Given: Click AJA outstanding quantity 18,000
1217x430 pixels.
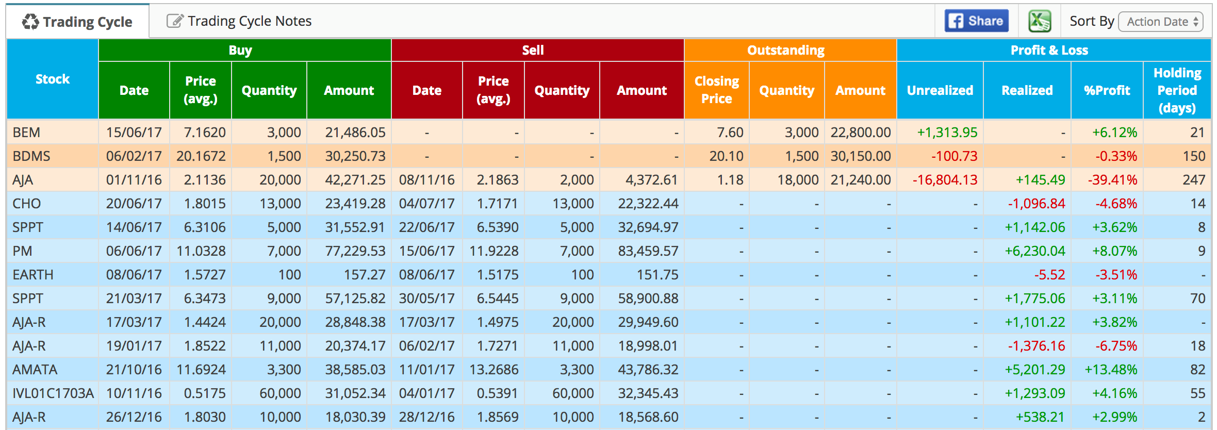Looking at the screenshot, I should click(x=798, y=180).
